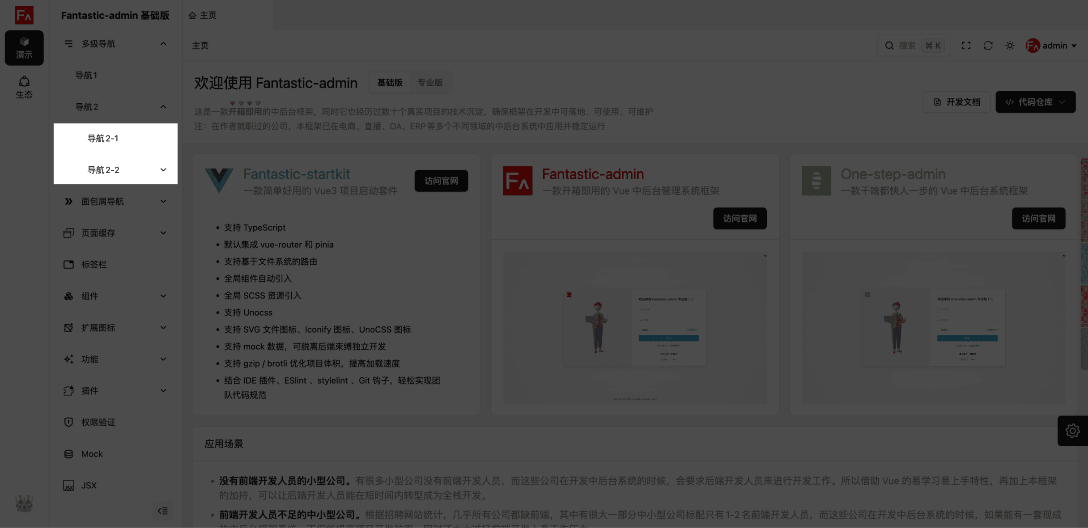Collapse the 多级导航 menu chevron
Viewport: 1088px width, 528px height.
click(x=163, y=44)
